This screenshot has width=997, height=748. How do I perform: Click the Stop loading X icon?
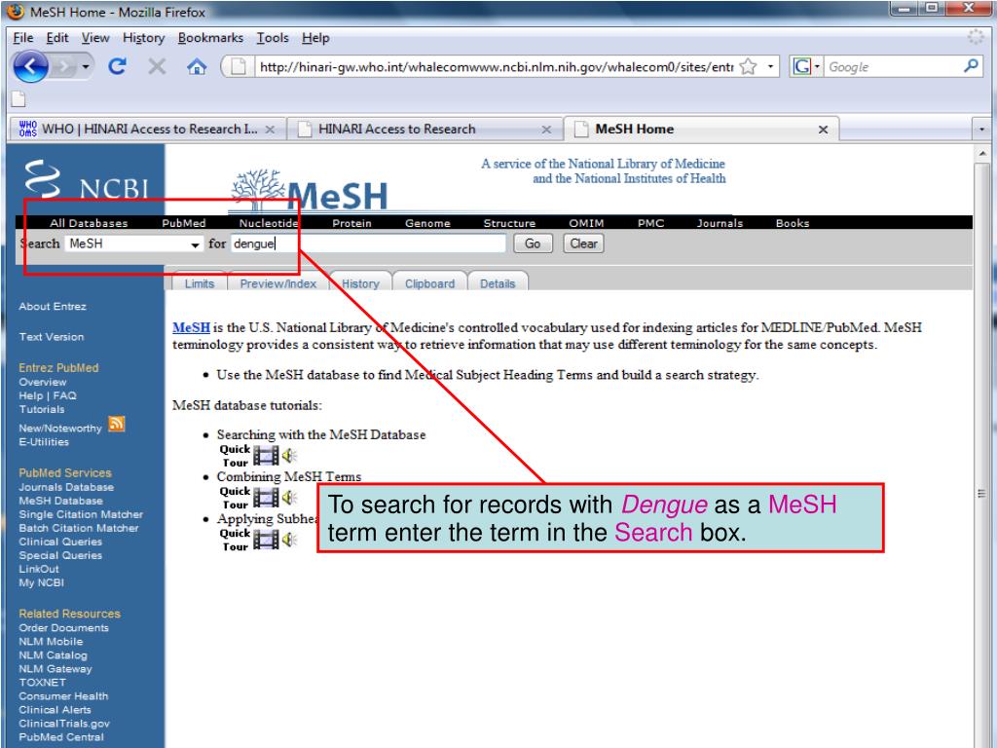(157, 66)
